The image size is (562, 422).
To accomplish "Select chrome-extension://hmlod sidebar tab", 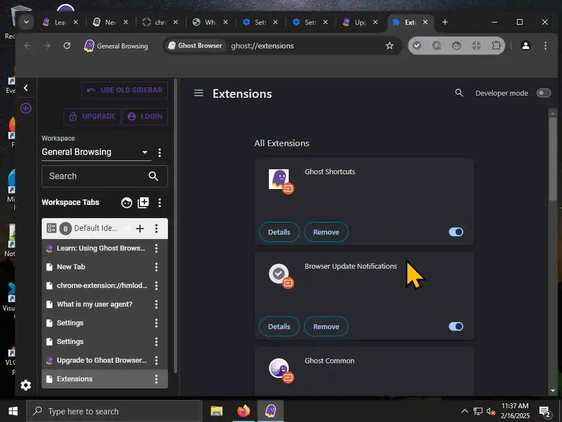I will (102, 286).
